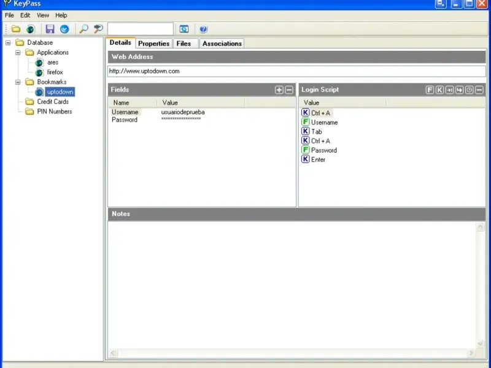
Task: Collapse the Applications folder node
Action: coord(18,53)
